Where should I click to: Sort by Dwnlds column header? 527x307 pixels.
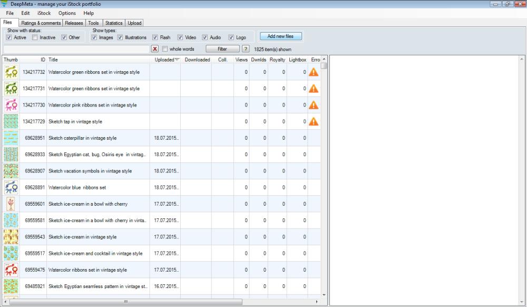[x=258, y=60]
